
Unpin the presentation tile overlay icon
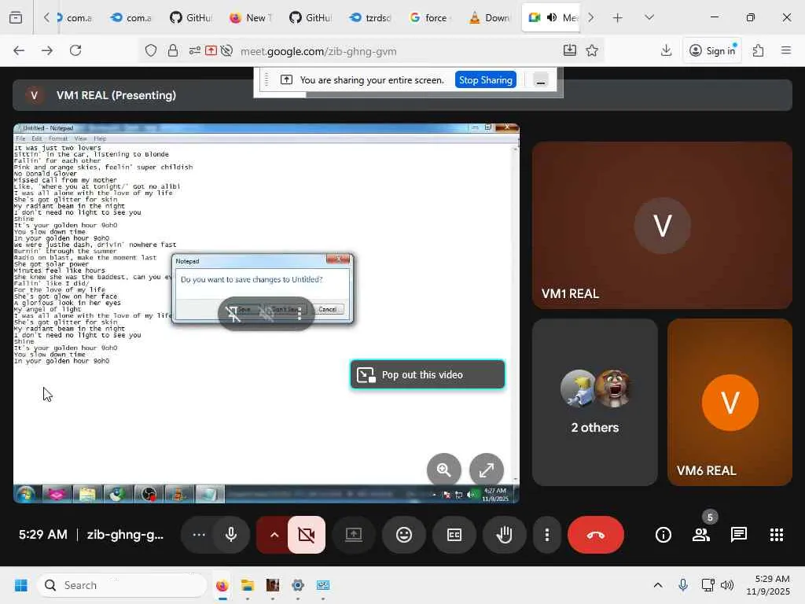[233, 313]
